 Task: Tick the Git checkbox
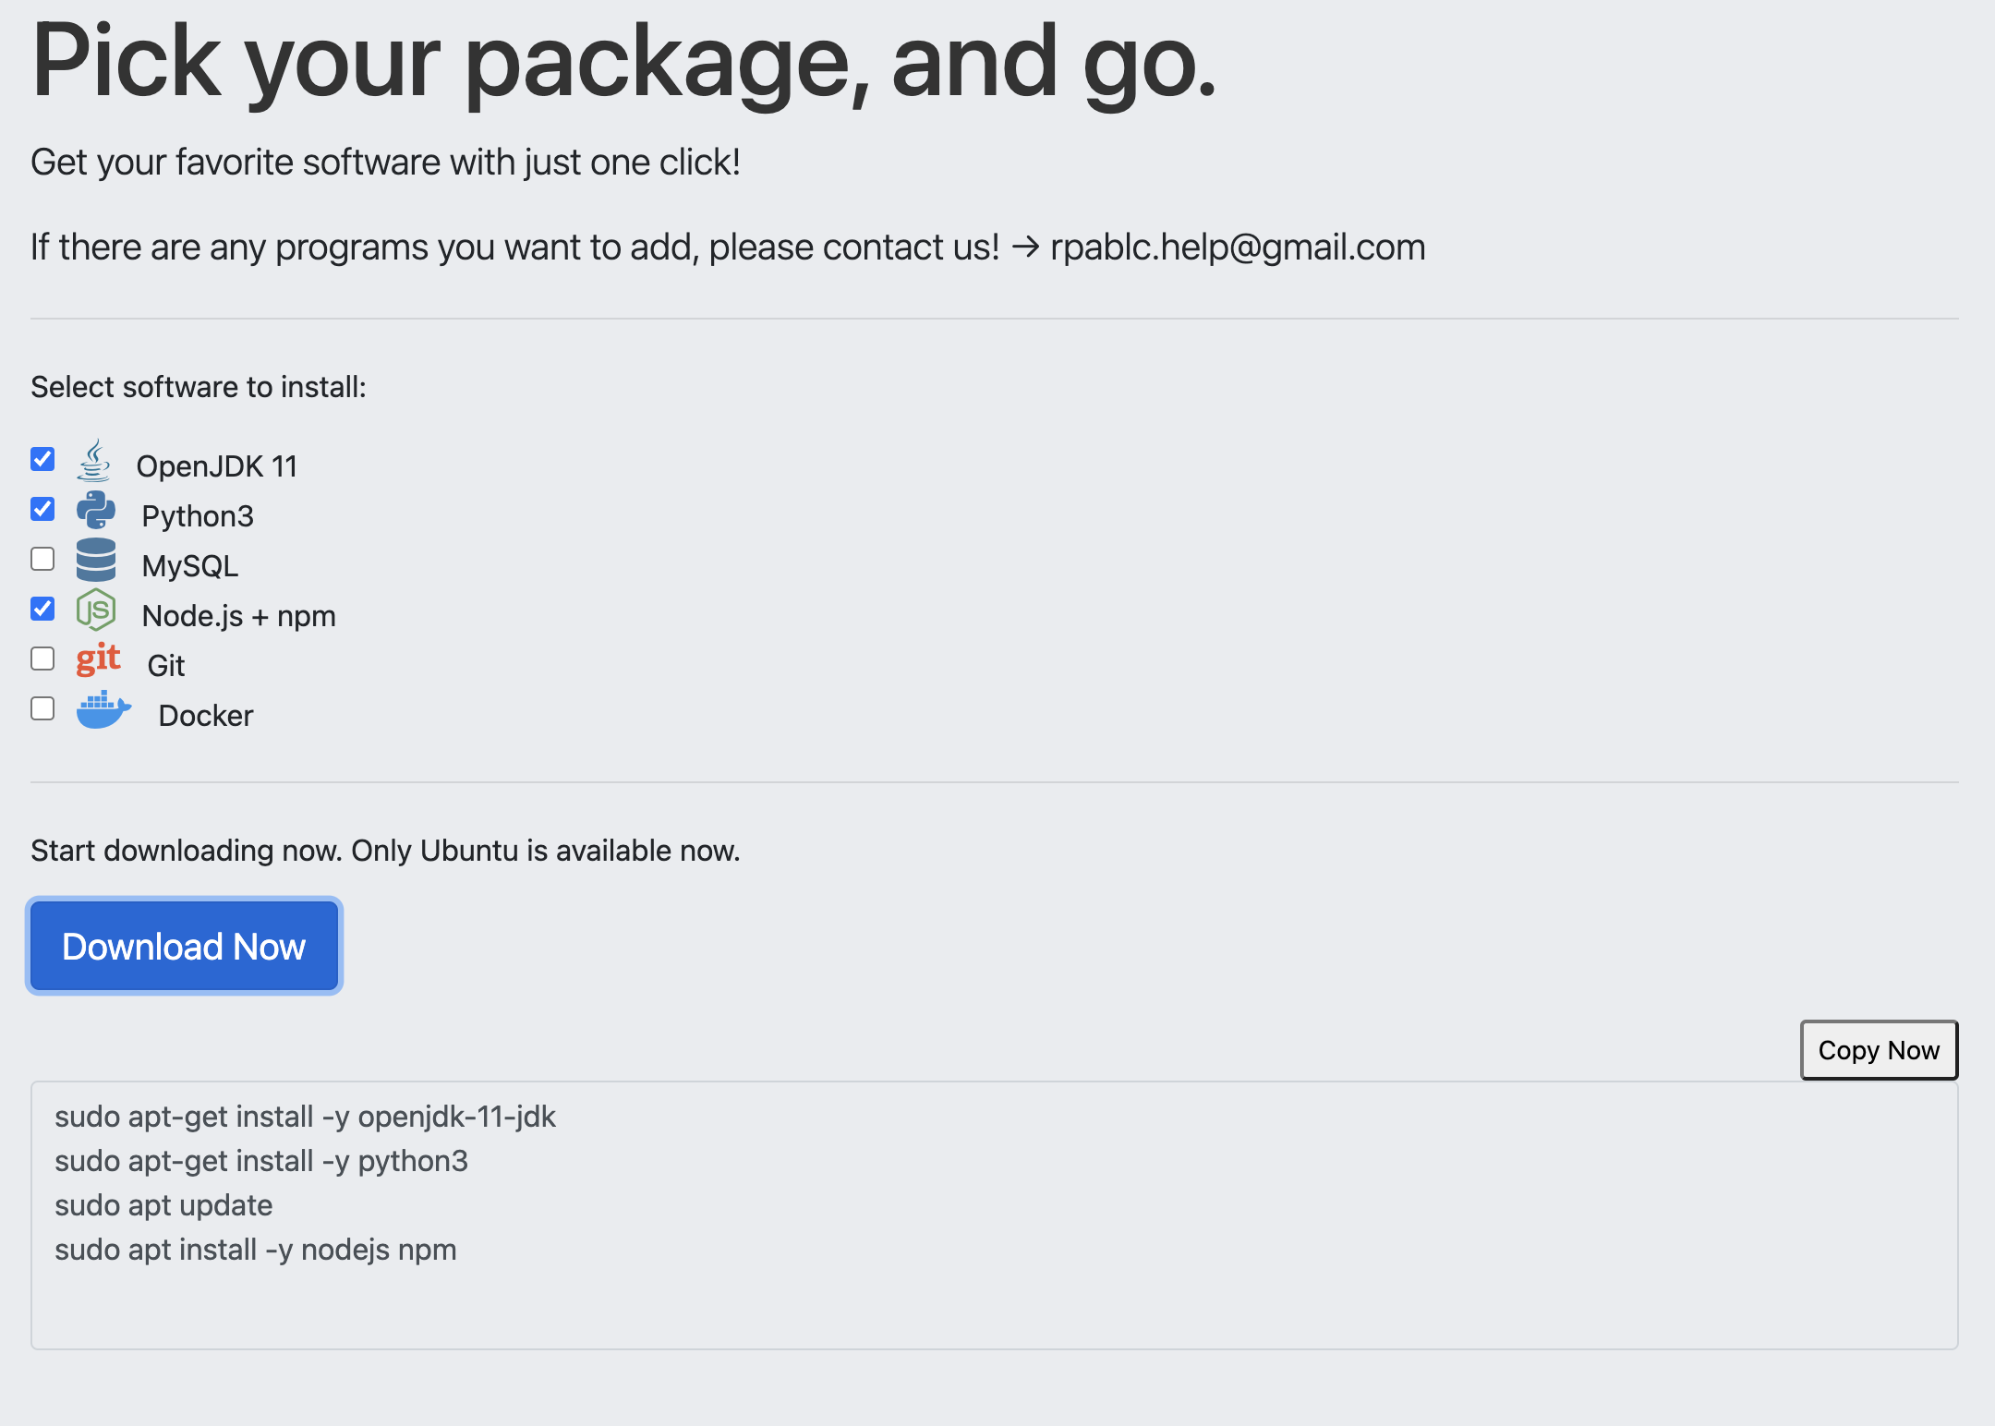(42, 659)
